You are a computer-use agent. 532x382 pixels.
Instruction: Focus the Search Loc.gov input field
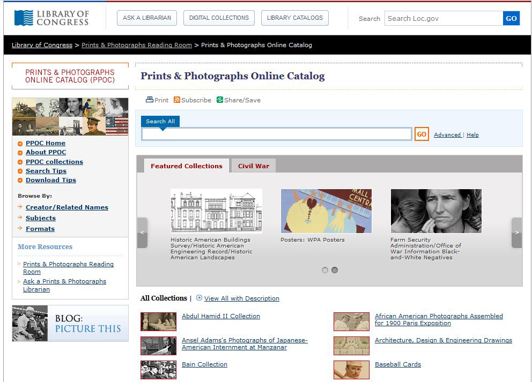[444, 18]
